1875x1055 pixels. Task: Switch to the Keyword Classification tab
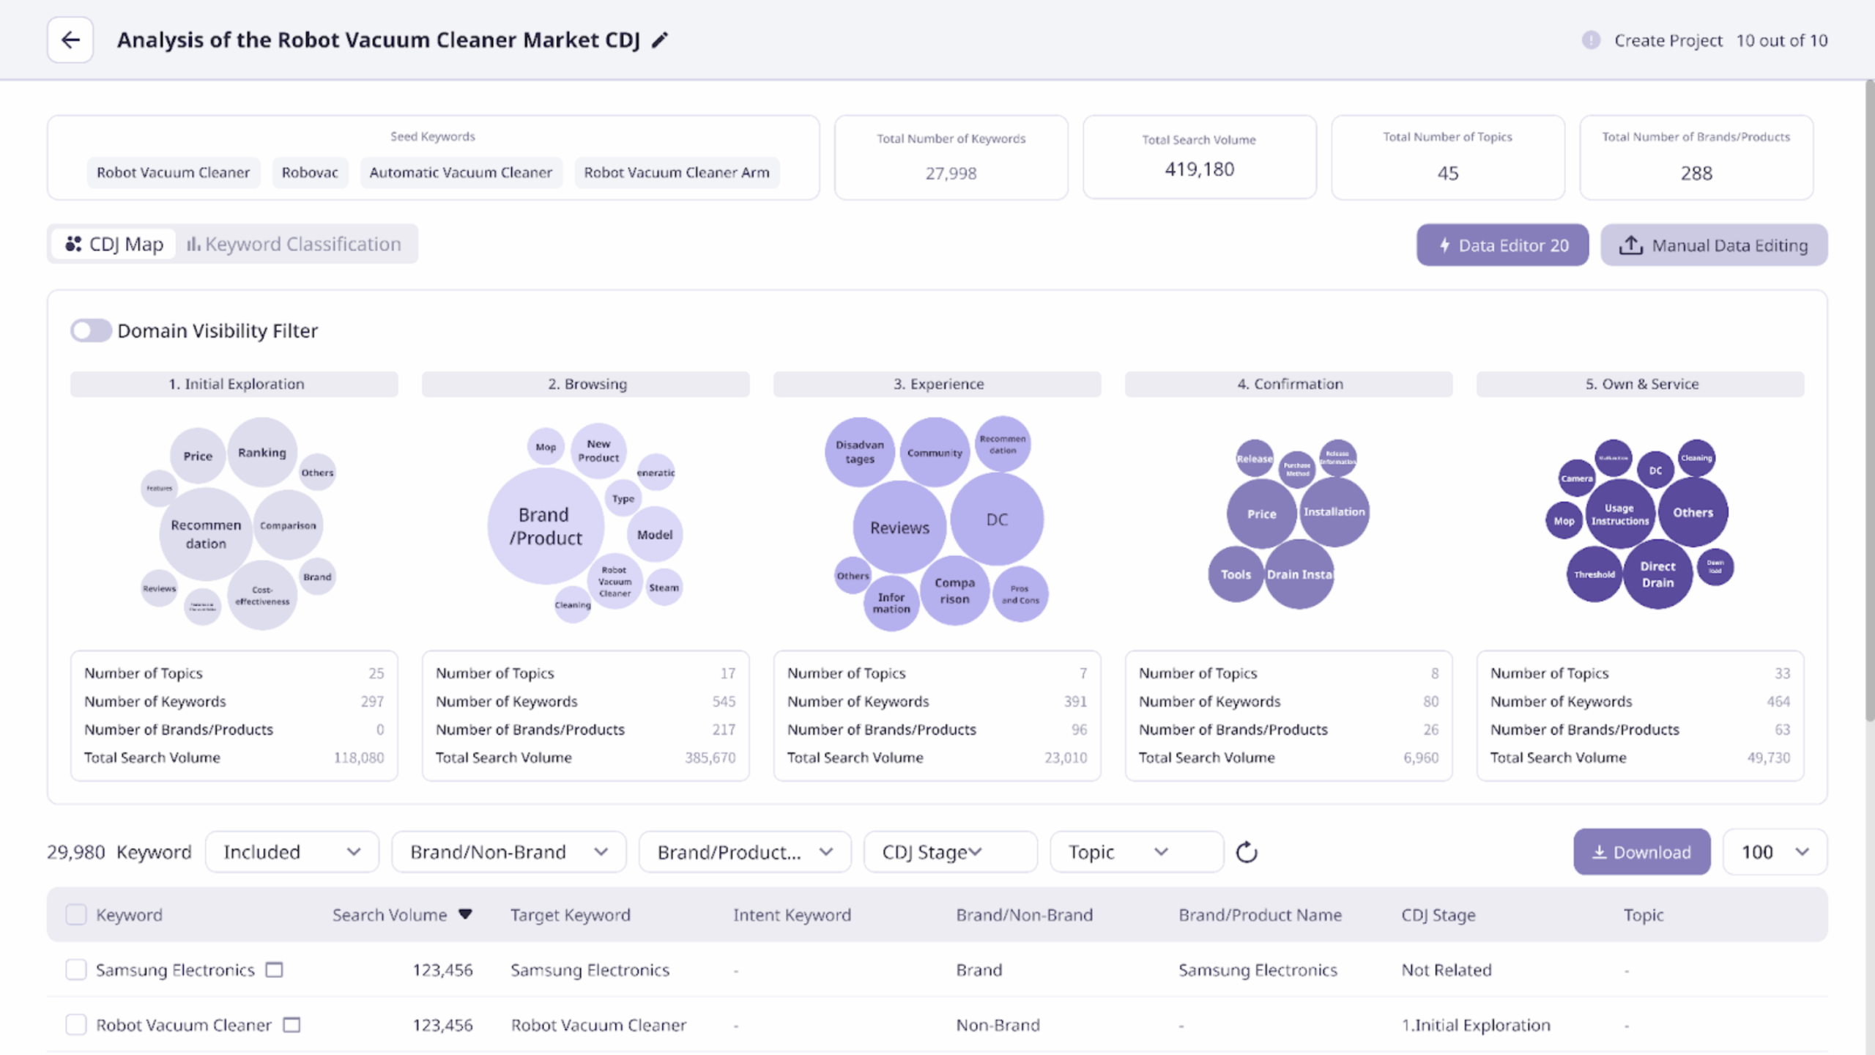pyautogui.click(x=294, y=244)
